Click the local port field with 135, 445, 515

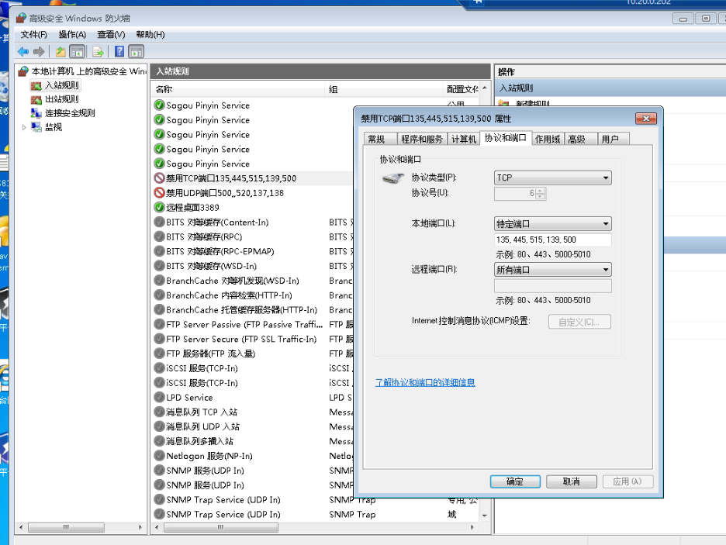coord(553,240)
